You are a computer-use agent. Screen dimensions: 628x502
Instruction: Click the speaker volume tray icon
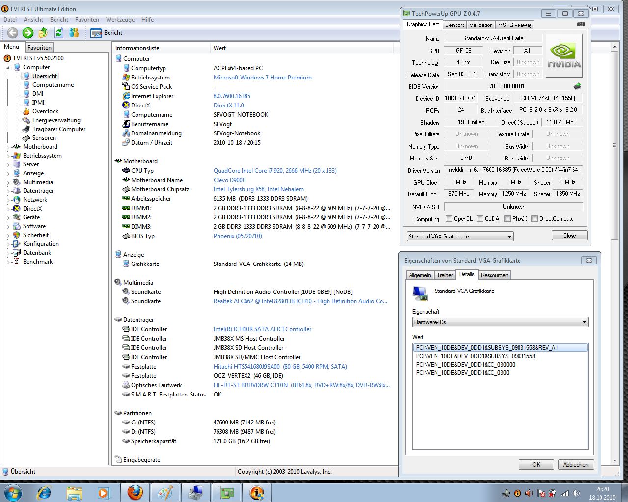pos(577,493)
